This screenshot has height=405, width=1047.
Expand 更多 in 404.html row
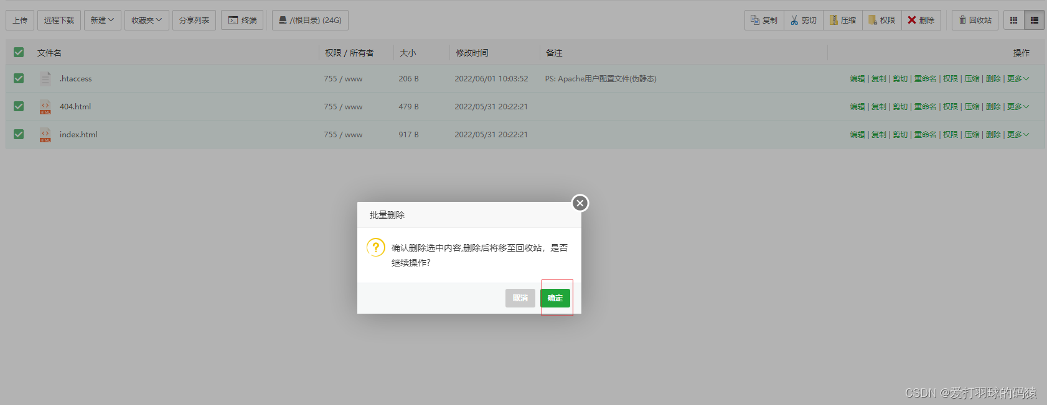[x=1018, y=107]
